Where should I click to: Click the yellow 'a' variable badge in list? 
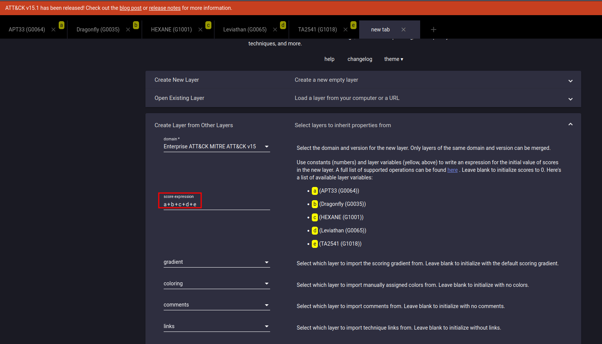pos(314,191)
